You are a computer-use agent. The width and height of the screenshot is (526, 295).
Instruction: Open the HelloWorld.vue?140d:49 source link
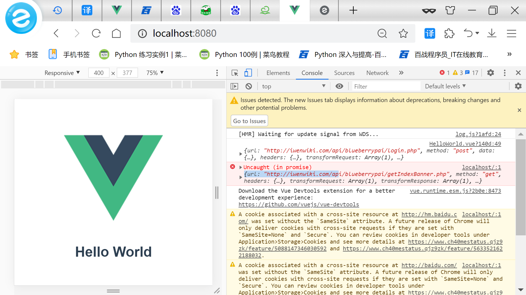[x=465, y=144]
